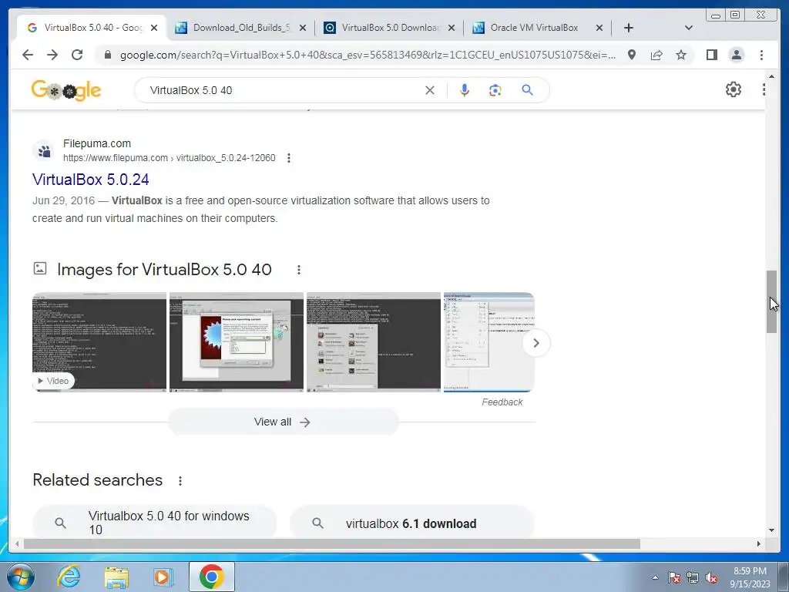Start voice search with microphone

click(465, 90)
